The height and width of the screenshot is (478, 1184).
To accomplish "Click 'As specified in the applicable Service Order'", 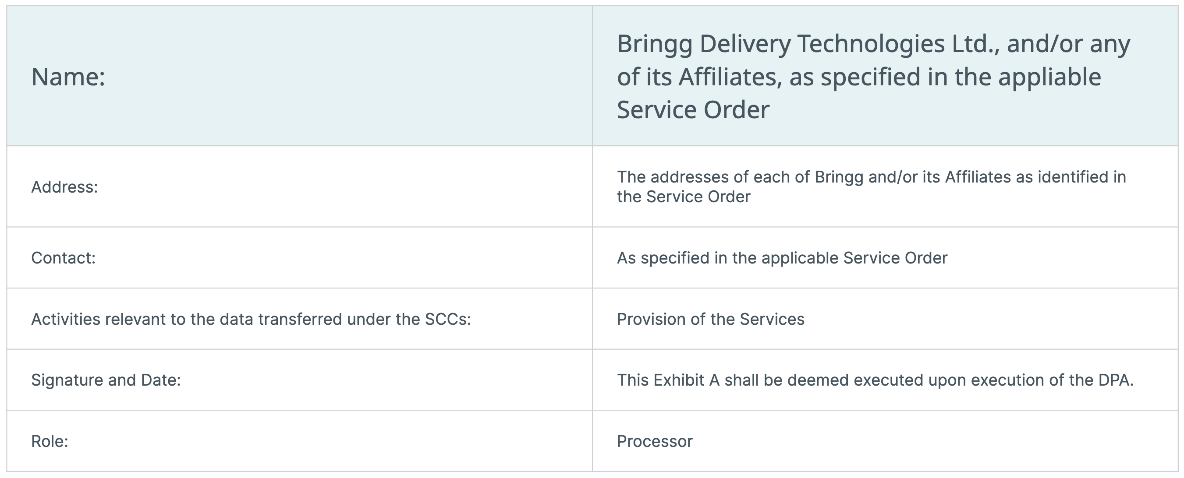I will point(782,257).
